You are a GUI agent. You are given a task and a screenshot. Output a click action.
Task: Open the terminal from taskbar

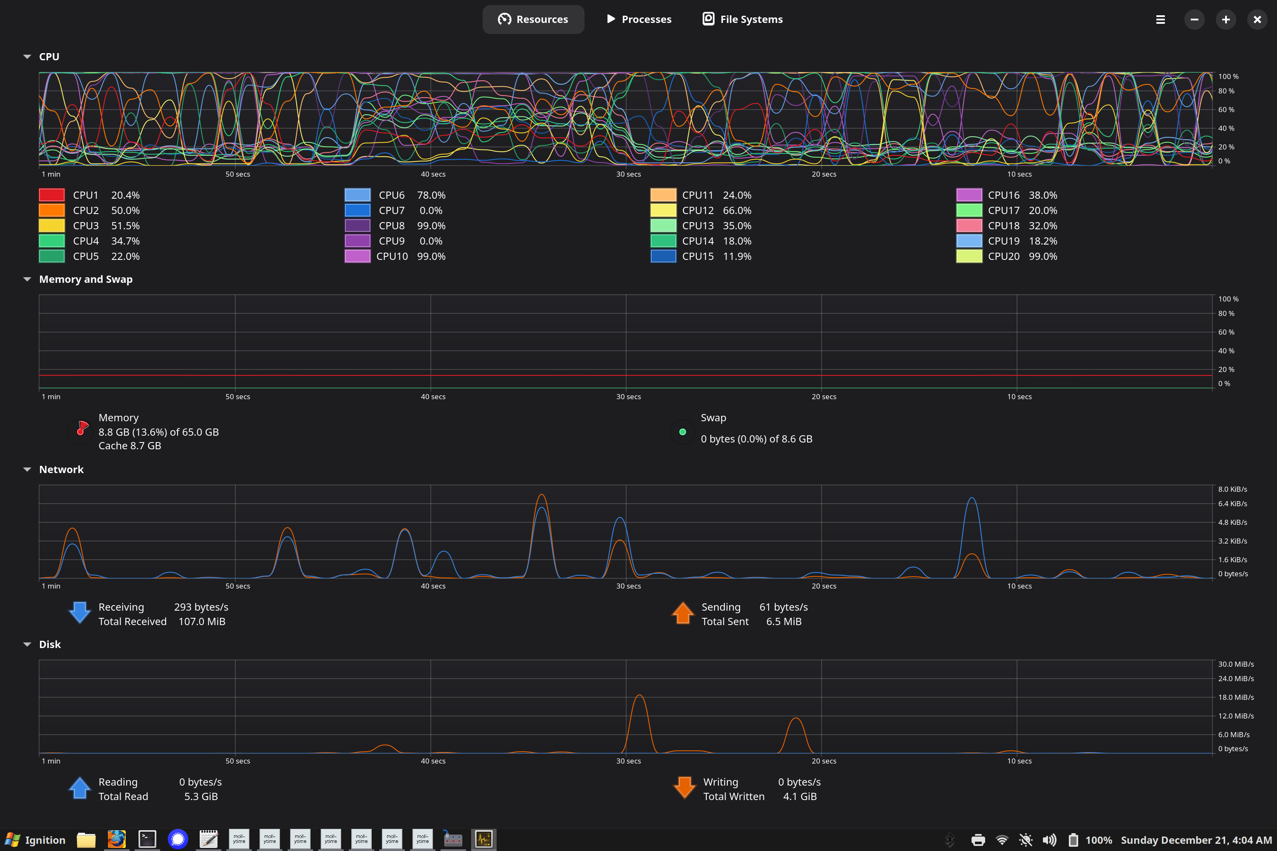coord(147,840)
